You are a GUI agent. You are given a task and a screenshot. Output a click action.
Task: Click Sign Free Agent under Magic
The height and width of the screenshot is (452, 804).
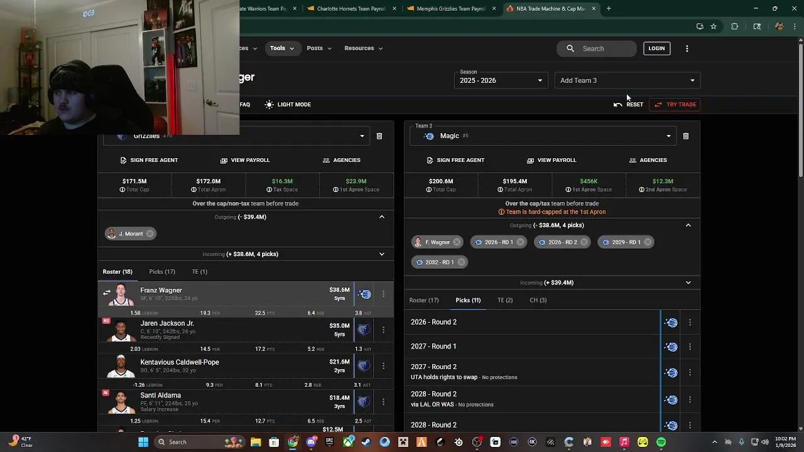(455, 160)
